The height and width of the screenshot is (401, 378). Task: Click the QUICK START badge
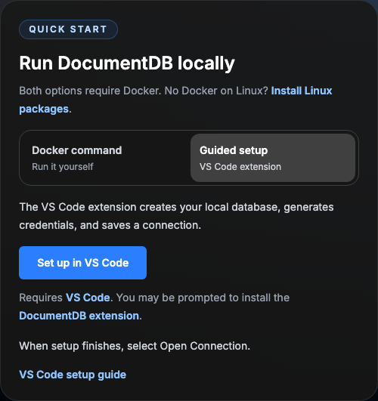pos(68,29)
